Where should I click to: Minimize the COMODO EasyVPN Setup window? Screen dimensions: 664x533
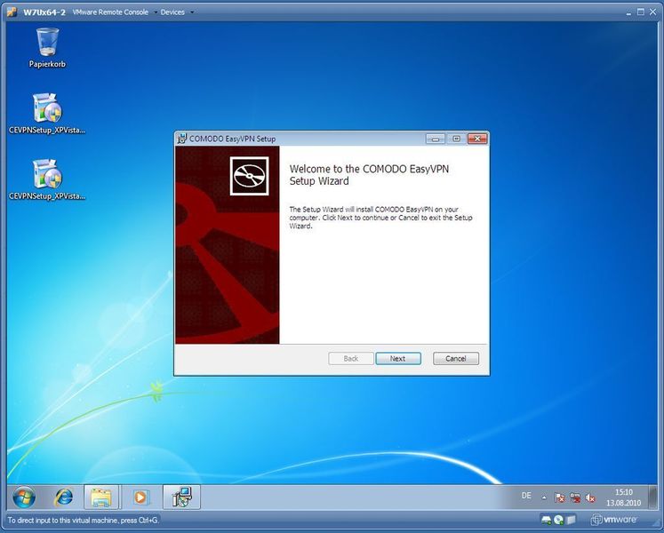point(436,139)
